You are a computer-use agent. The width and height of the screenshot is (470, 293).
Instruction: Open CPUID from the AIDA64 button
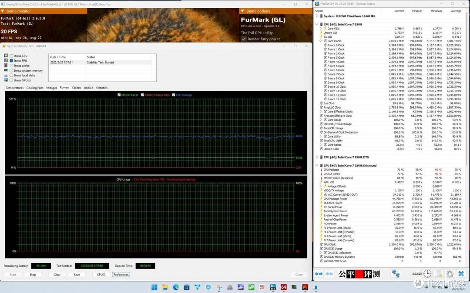coord(101,274)
